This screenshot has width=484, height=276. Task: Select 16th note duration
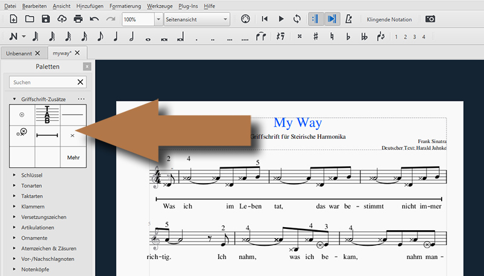(84, 37)
